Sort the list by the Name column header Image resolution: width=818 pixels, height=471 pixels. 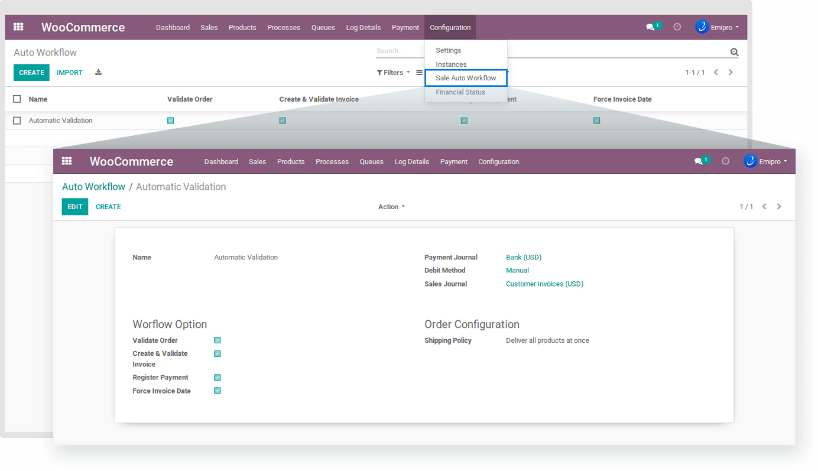pos(38,99)
